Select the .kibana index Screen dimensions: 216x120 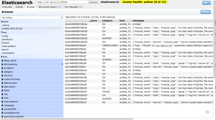pos(32,25)
